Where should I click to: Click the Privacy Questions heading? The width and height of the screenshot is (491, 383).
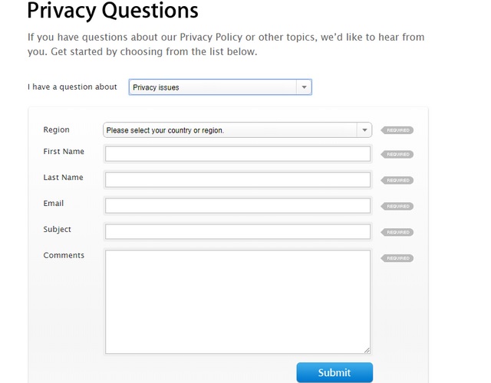click(112, 11)
